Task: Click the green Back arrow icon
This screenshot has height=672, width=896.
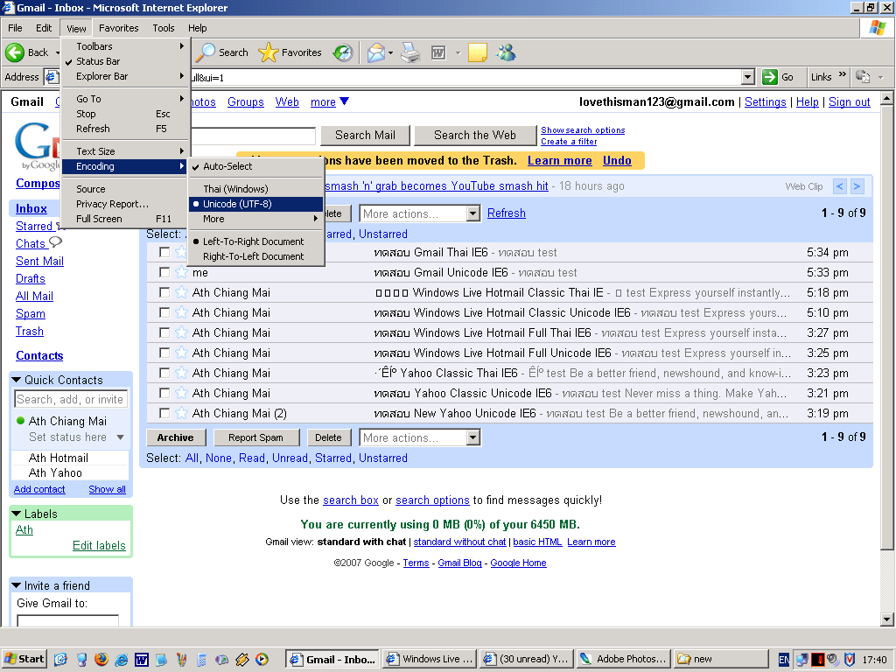Action: pyautogui.click(x=15, y=52)
